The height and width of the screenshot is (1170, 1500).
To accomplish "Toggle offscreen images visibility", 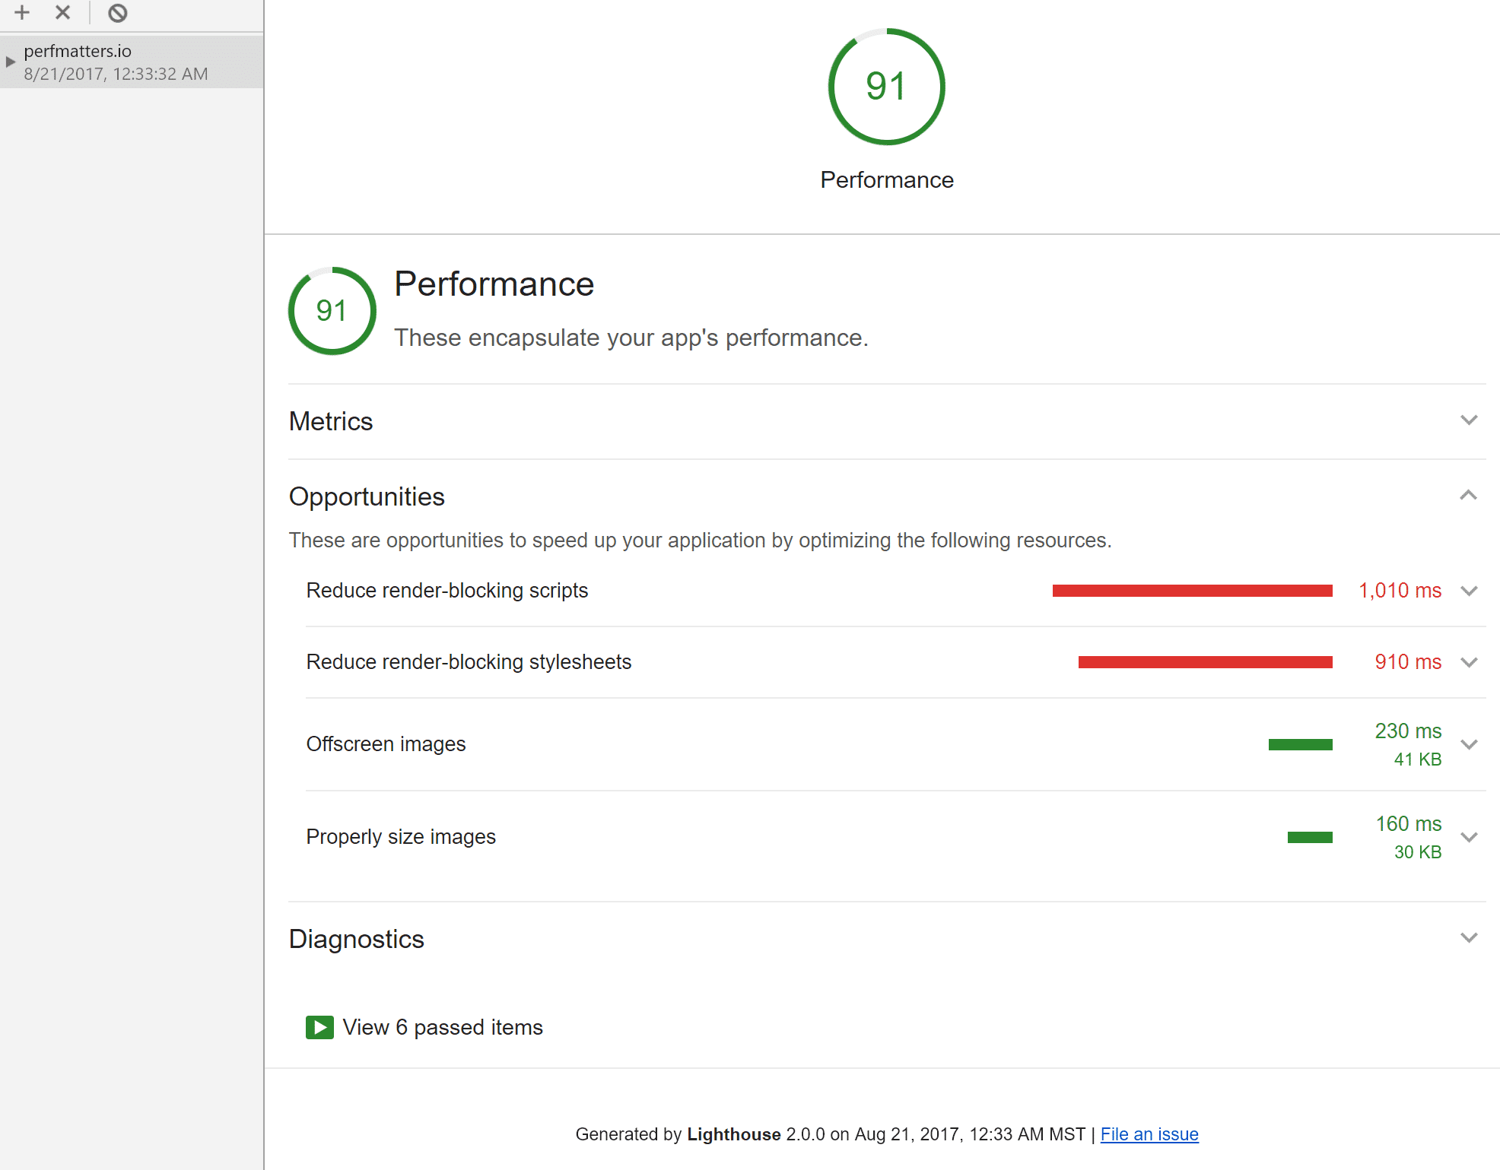I will click(1470, 744).
